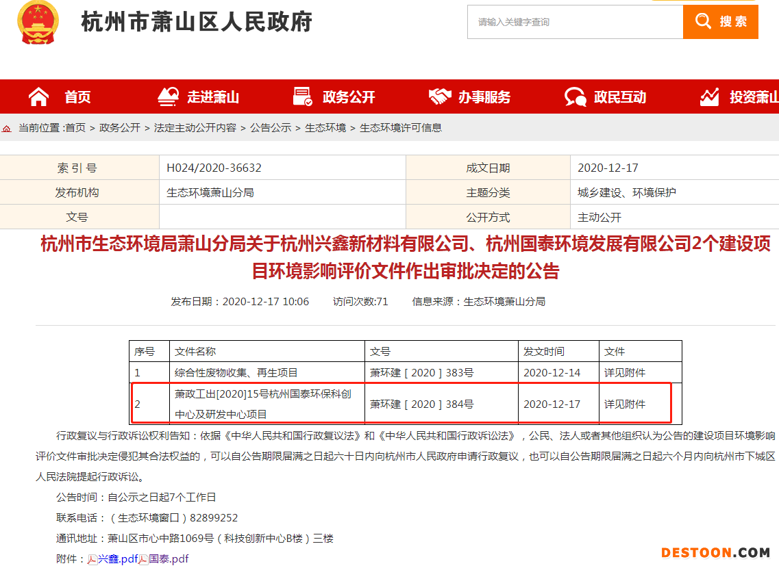
Task: Open the 办事服务 menu item
Action: (x=484, y=97)
